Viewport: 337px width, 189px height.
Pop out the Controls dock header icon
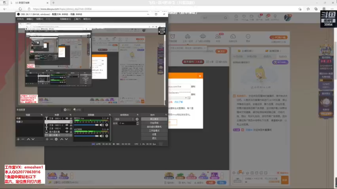[x=166, y=115]
